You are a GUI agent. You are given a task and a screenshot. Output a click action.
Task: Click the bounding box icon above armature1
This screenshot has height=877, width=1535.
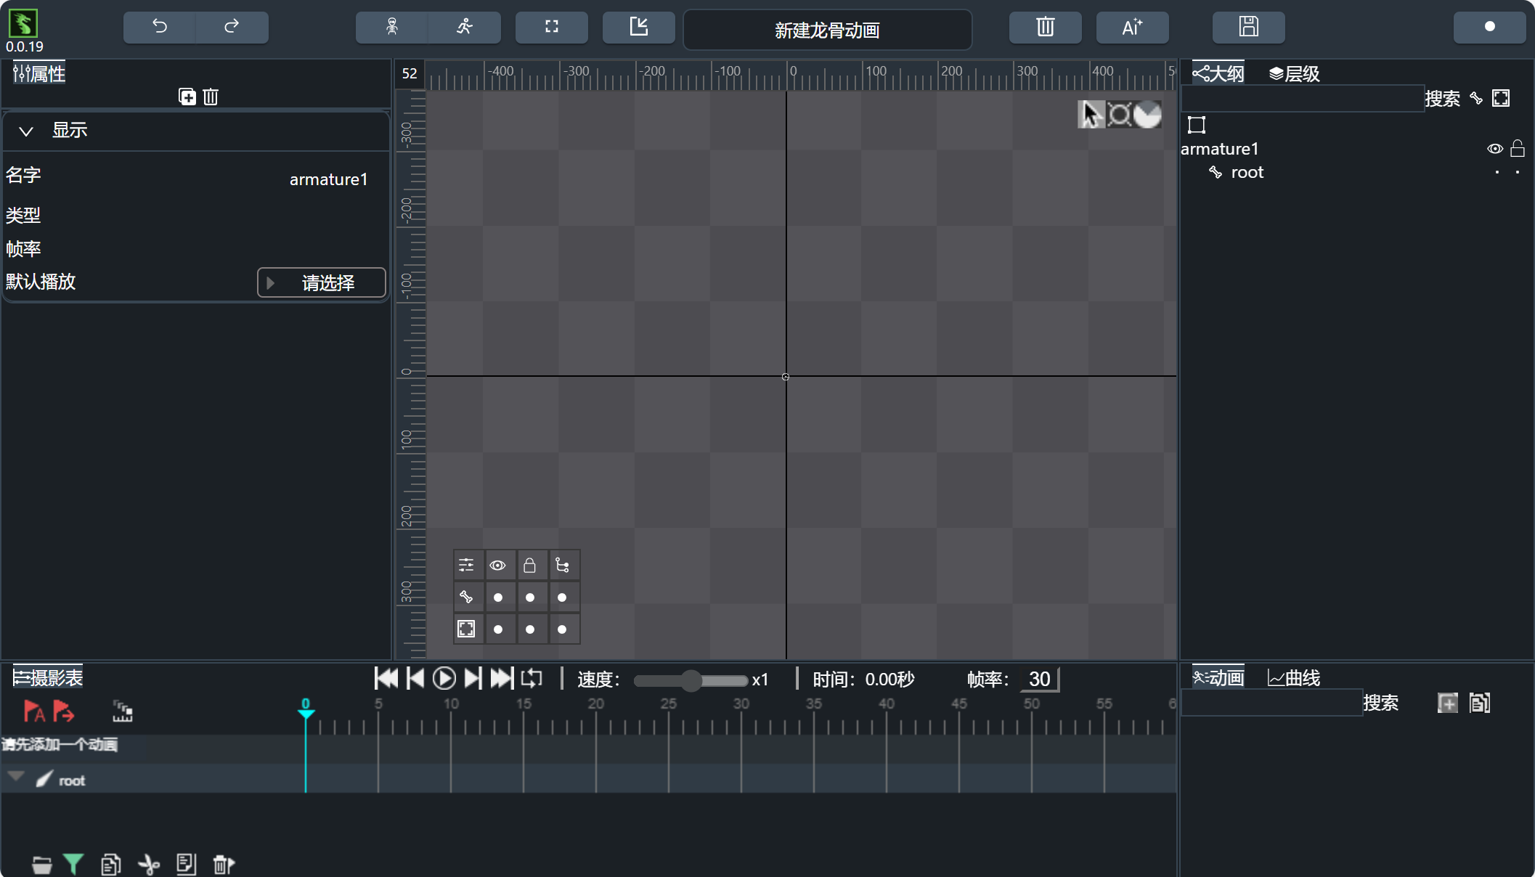(1196, 125)
